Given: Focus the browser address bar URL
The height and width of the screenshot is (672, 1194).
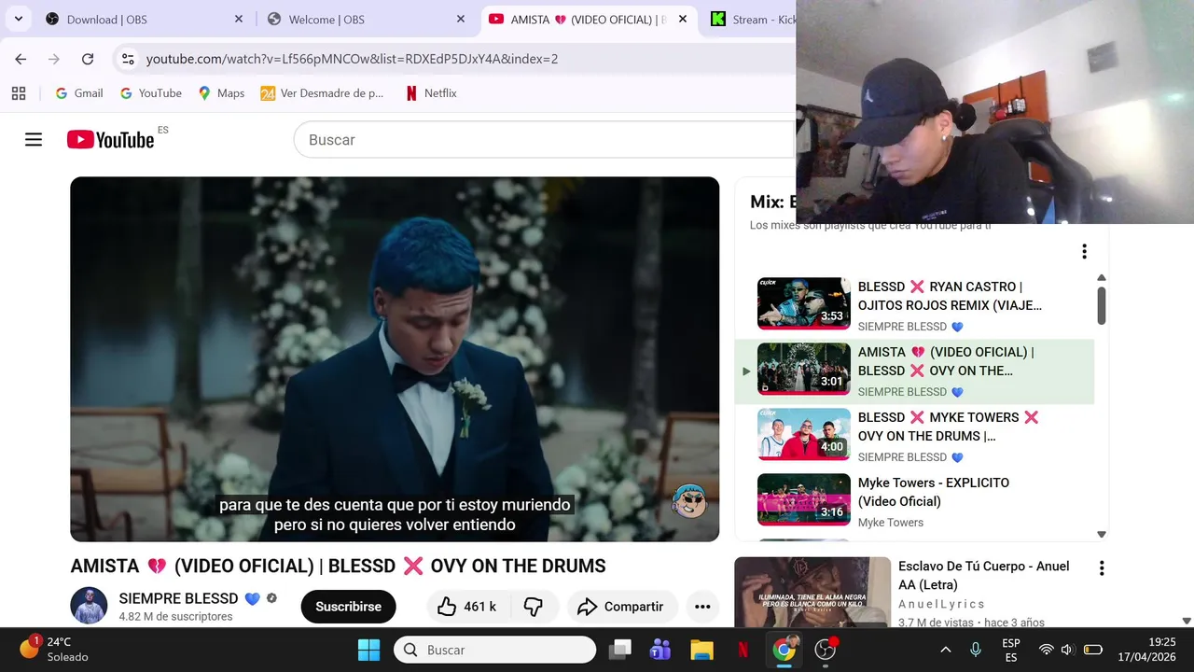Looking at the screenshot, I should coord(352,59).
